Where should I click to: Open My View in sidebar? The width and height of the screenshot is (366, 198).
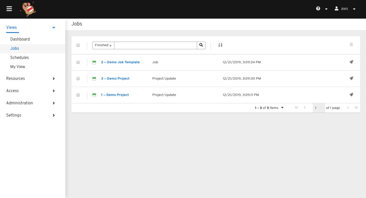[x=18, y=67]
